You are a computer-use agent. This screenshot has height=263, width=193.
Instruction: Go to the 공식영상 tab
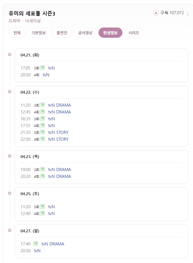click(x=85, y=33)
